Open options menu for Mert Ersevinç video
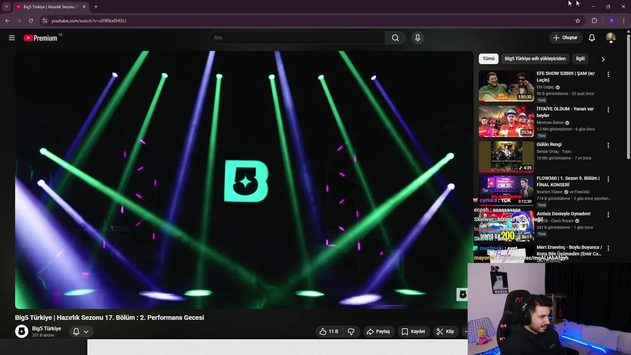 pyautogui.click(x=608, y=248)
